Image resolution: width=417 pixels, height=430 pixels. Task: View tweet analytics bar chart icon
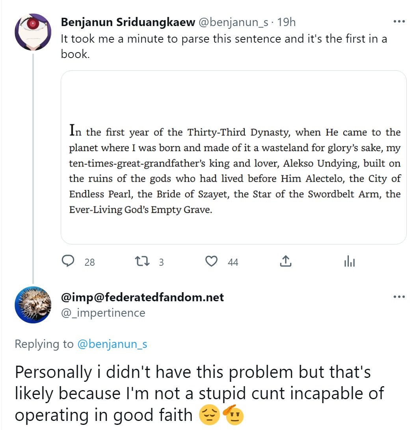[350, 261]
